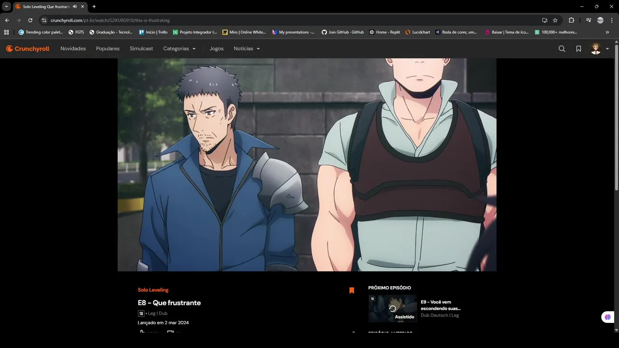619x348 pixels.
Task: Open the Projeto Integrador bookmark
Action: click(195, 32)
